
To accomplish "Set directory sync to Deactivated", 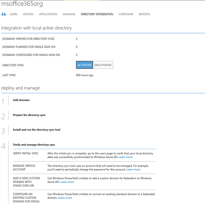I will [103, 65].
